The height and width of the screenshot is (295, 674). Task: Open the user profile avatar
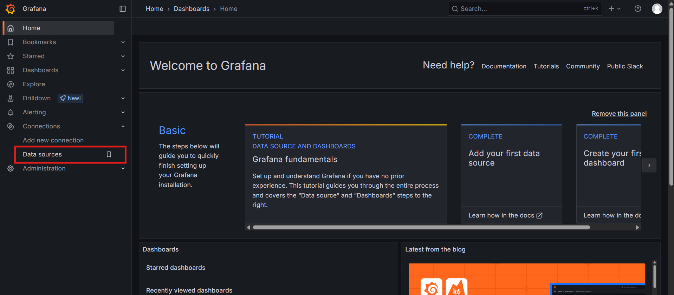(x=657, y=9)
